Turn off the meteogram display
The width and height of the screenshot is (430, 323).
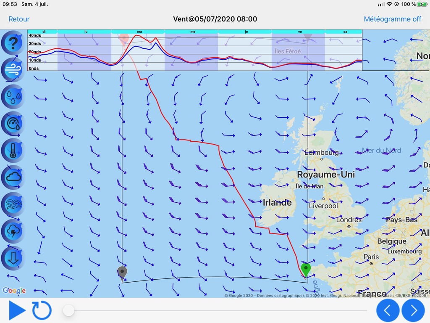click(393, 19)
